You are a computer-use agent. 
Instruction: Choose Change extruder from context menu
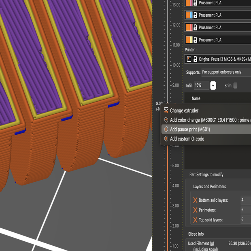184,111
